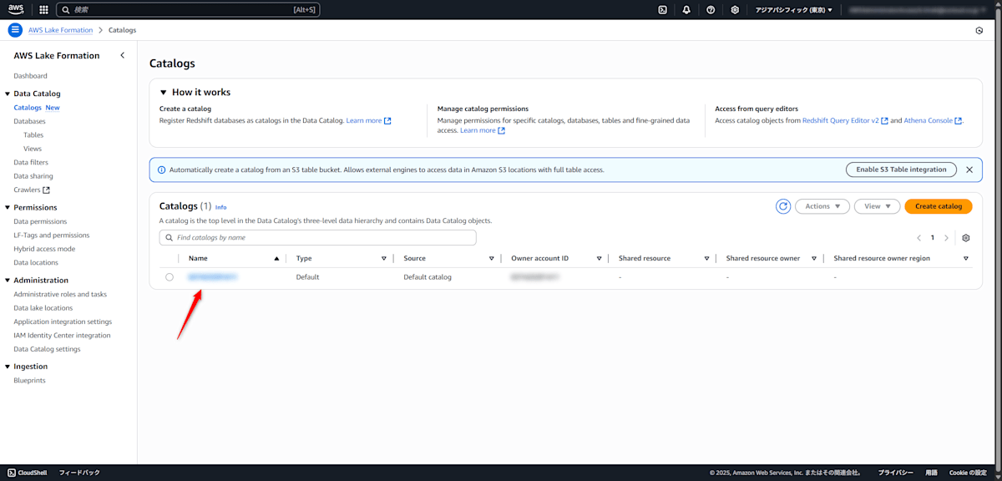
Task: Open the top bar settings gear
Action: click(735, 10)
